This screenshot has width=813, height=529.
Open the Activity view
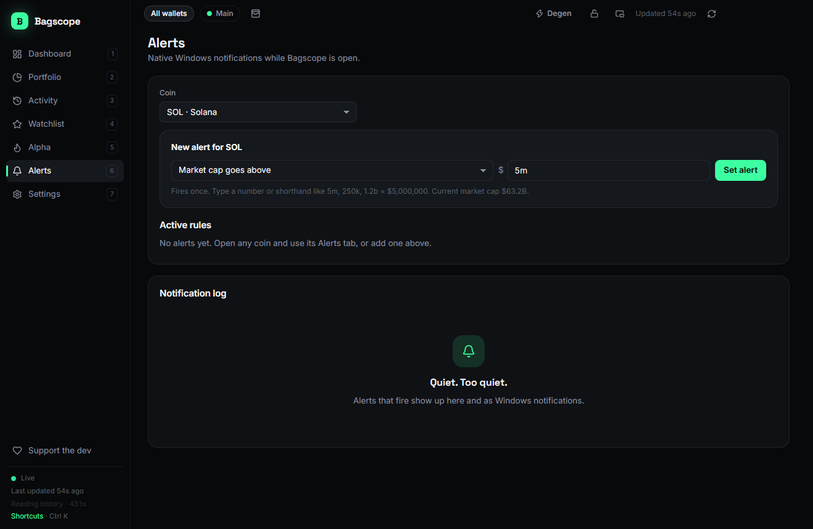click(65, 100)
